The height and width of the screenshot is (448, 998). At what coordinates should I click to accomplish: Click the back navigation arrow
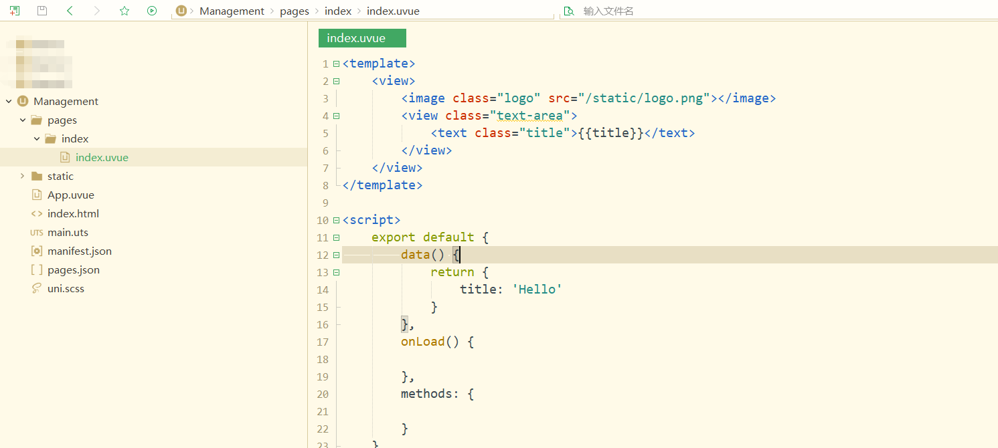tap(70, 11)
